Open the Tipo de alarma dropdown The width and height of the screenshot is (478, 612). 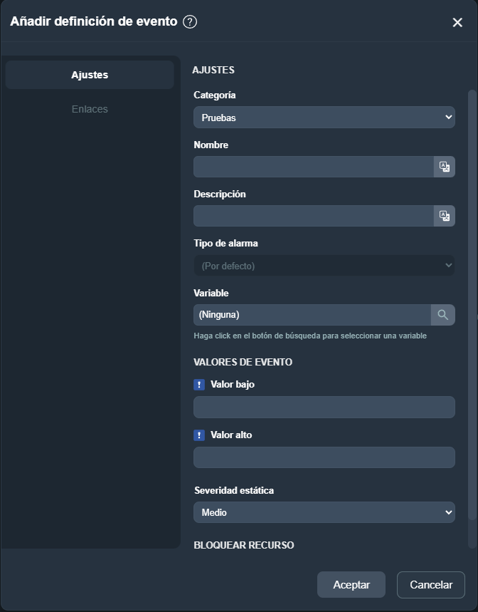[324, 266]
